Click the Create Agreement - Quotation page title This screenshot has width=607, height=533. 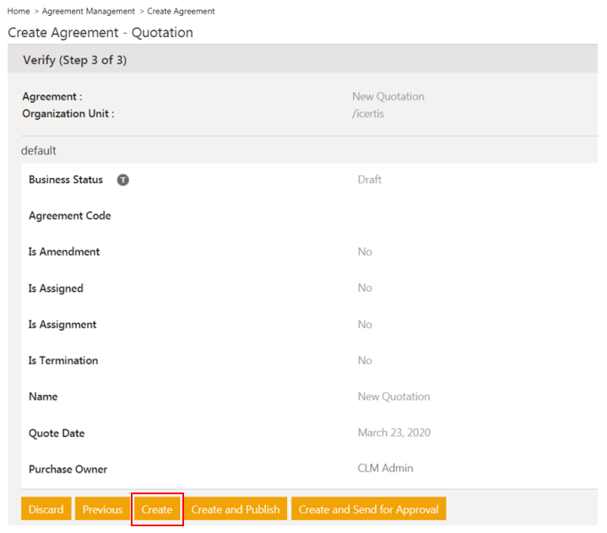100,33
